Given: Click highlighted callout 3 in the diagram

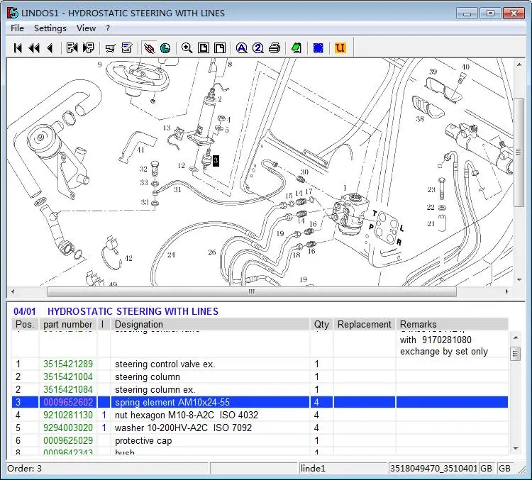Looking at the screenshot, I should pos(216,160).
